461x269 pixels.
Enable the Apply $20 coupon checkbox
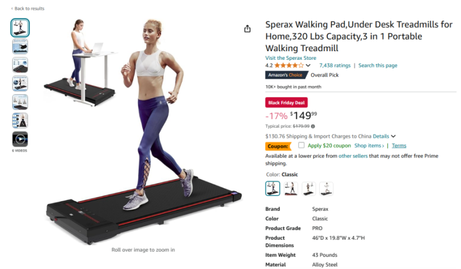point(301,145)
